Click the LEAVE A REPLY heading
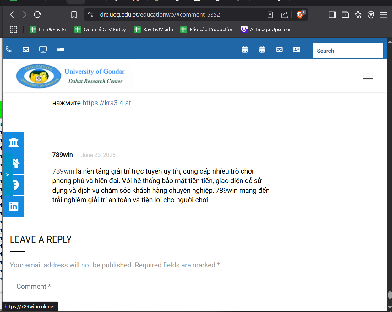Viewport: 392px width, 312px height. (x=41, y=239)
